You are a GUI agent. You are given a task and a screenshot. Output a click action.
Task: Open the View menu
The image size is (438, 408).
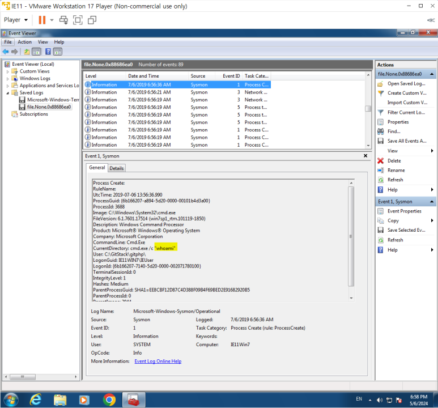coord(42,42)
